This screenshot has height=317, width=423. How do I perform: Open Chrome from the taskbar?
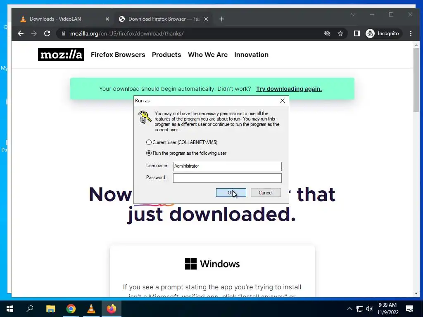point(71,309)
